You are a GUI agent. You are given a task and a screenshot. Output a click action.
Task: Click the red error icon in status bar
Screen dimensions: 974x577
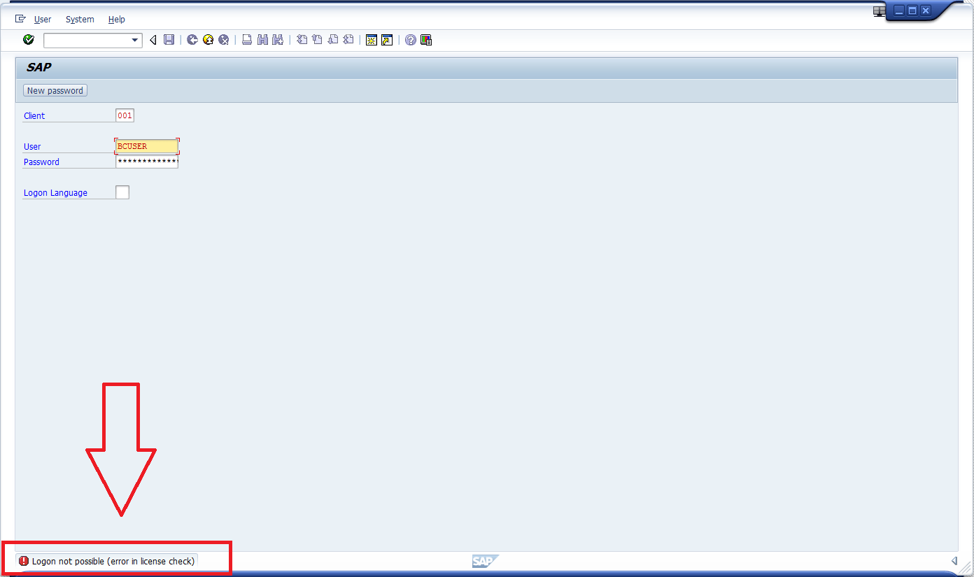point(24,561)
